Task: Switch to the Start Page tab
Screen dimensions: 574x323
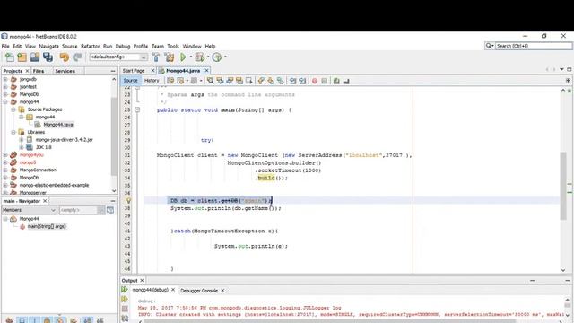Action: [x=134, y=71]
